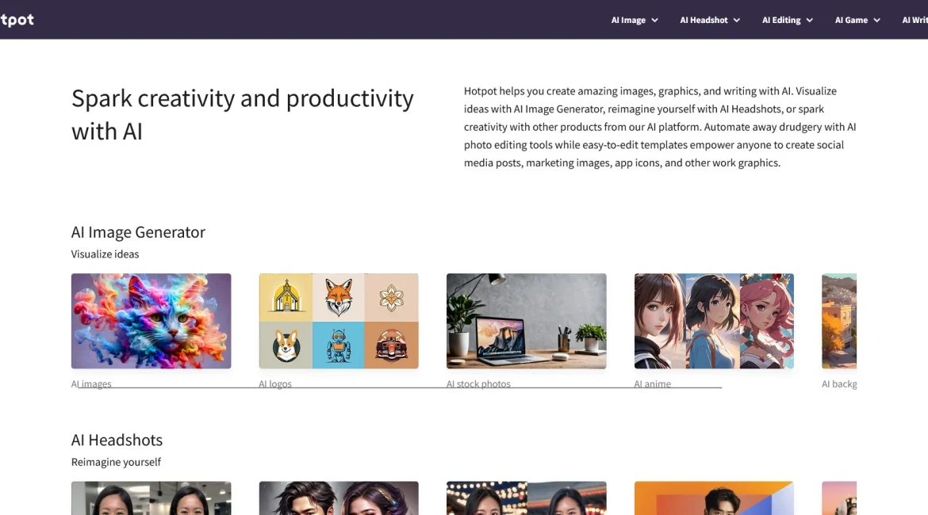Open the AI Game menu
The width and height of the screenshot is (928, 515).
pyautogui.click(x=857, y=20)
